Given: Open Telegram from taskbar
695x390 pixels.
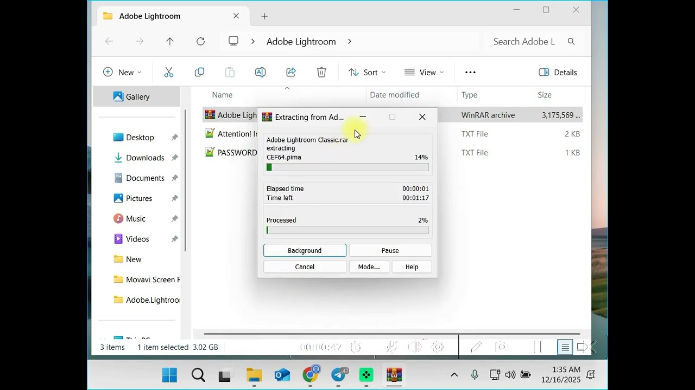Looking at the screenshot, I should [x=339, y=374].
